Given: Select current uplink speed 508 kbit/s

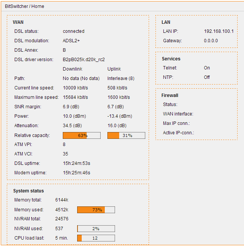Looking at the screenshot, I should point(117,88).
